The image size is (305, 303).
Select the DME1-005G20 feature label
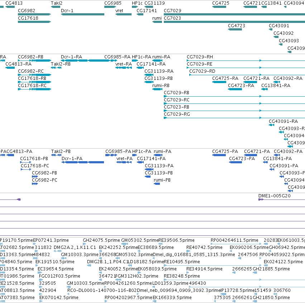coord(275,196)
